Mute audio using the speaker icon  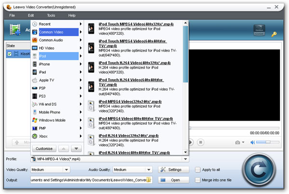pyautogui.click(x=252, y=142)
